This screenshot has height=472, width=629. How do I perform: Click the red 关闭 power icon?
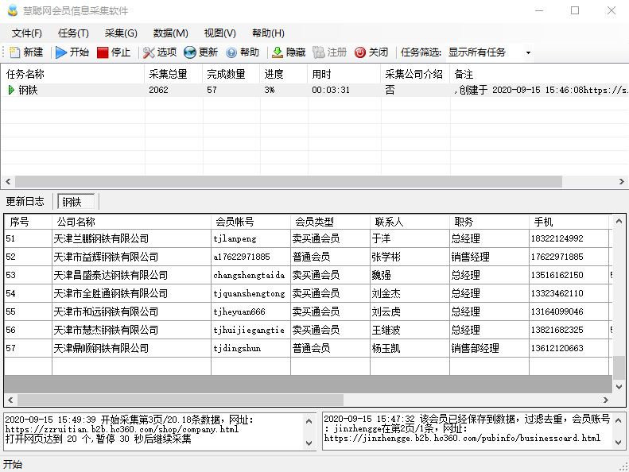coord(360,52)
